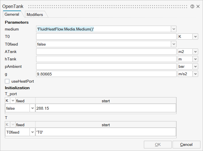Open the T0fixed value dropdown

174,44
